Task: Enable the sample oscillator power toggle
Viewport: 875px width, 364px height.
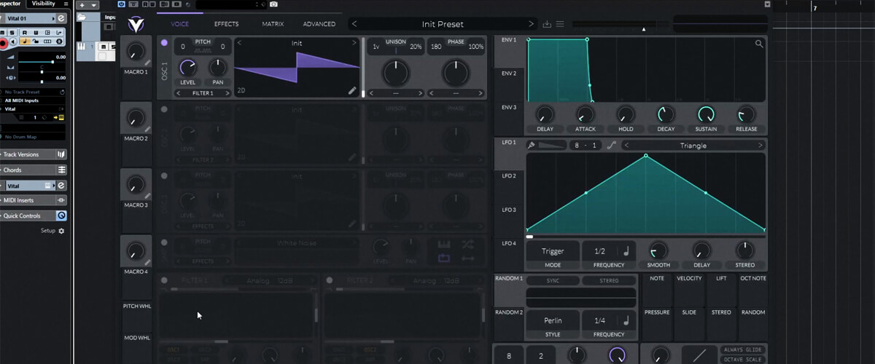Action: 164,243
